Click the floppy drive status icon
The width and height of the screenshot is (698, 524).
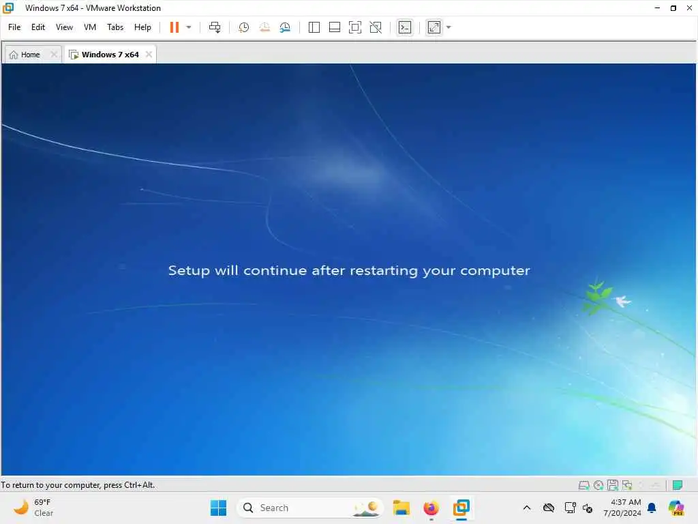click(x=613, y=485)
